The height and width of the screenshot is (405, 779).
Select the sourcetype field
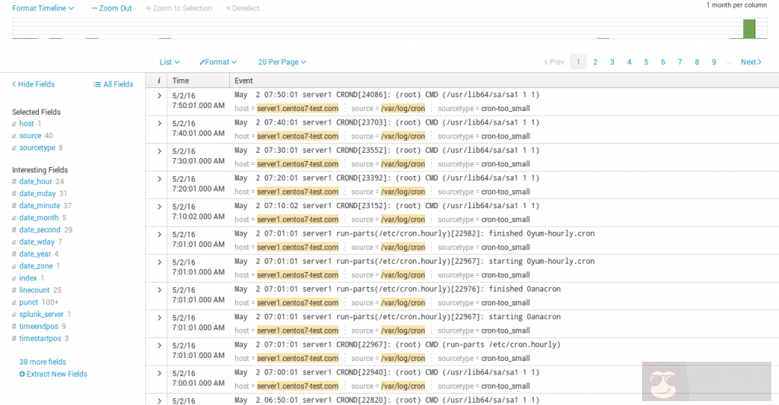[37, 148]
